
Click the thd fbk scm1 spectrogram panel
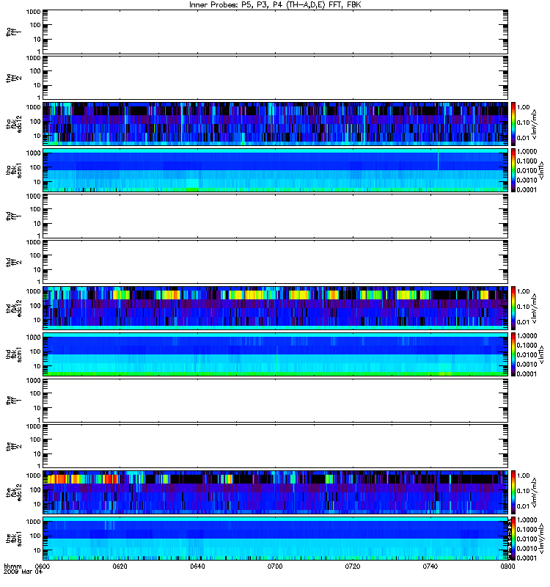(276, 354)
